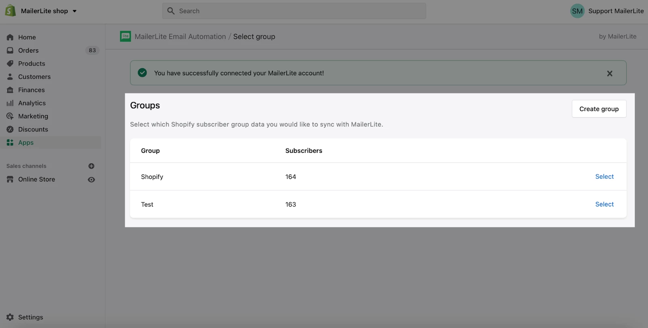This screenshot has width=648, height=328.
Task: Click the sync with MailerLite description text
Action: tap(256, 124)
